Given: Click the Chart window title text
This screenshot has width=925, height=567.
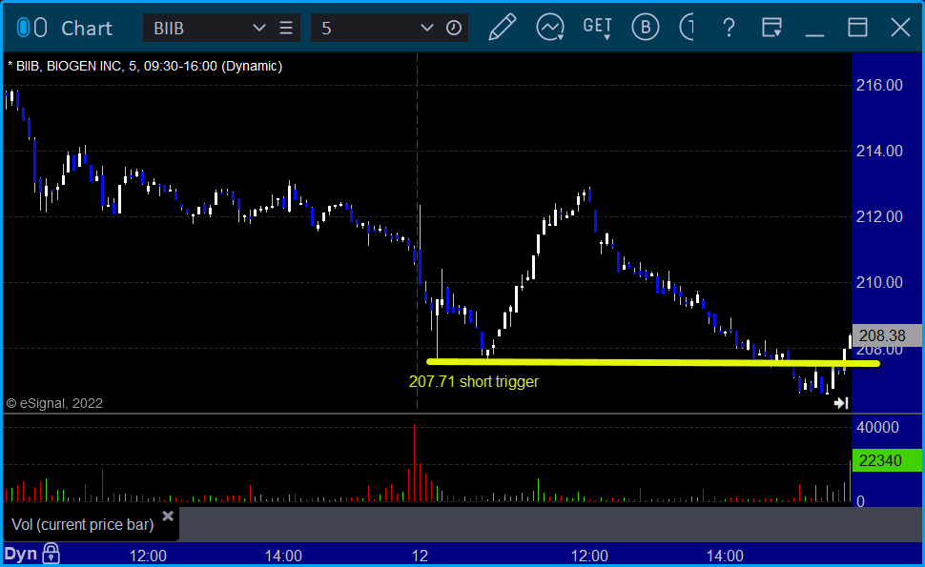Looking at the screenshot, I should (87, 29).
